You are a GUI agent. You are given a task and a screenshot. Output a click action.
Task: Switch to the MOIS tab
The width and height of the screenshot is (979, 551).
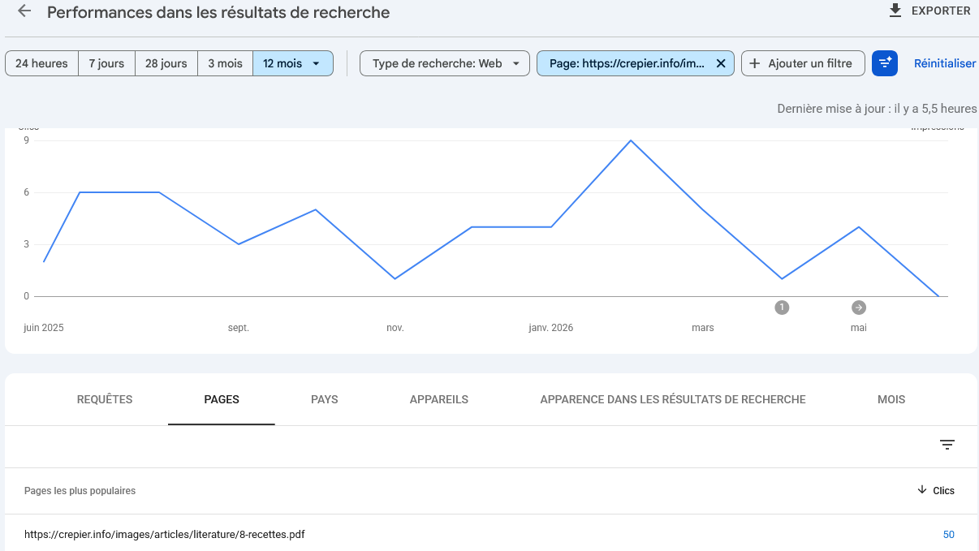(891, 399)
